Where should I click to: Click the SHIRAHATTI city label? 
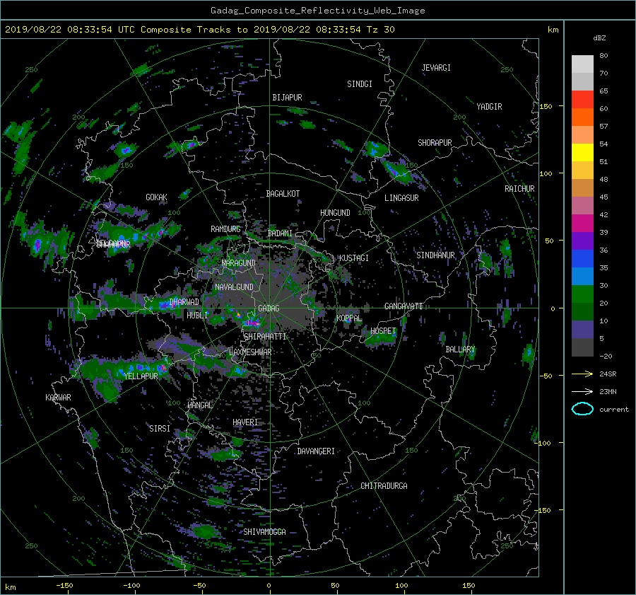(x=265, y=337)
